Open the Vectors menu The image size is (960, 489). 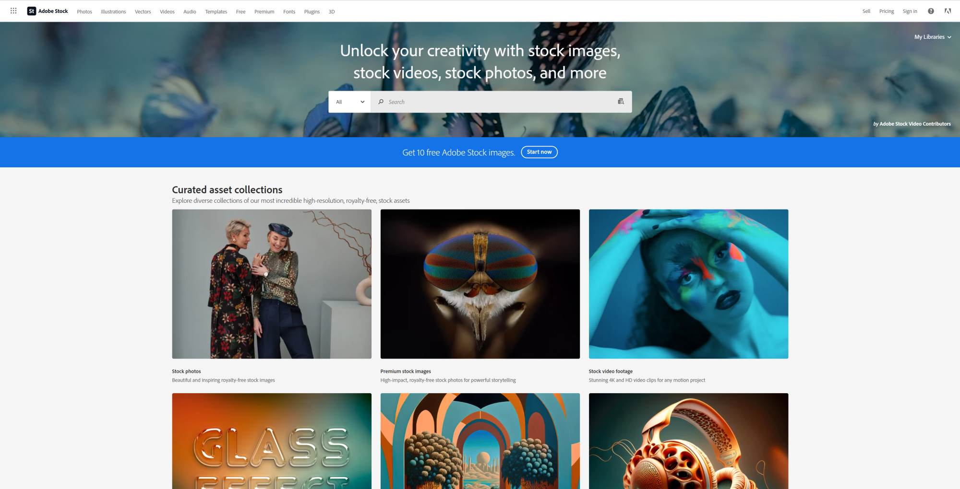tap(143, 12)
